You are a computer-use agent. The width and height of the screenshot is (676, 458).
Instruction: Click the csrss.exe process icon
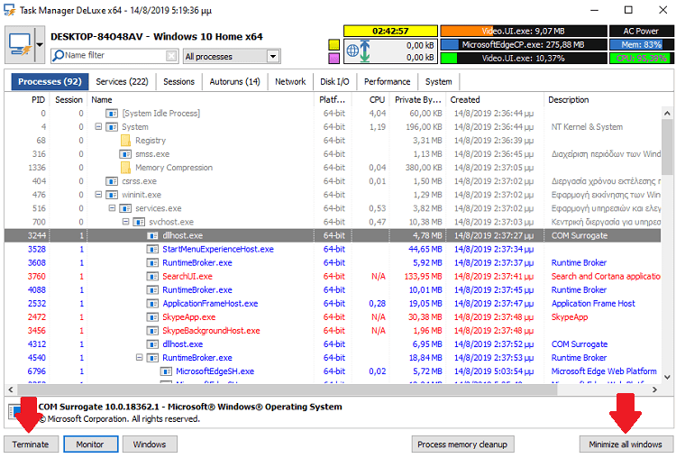tap(112, 181)
